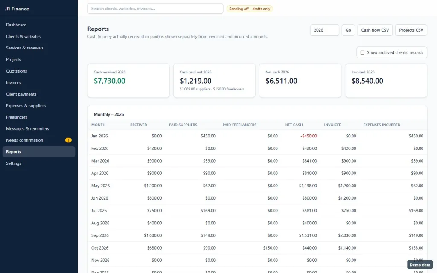Click the Cash paid out 2026 card
The width and height of the screenshot is (437, 273).
click(214, 81)
